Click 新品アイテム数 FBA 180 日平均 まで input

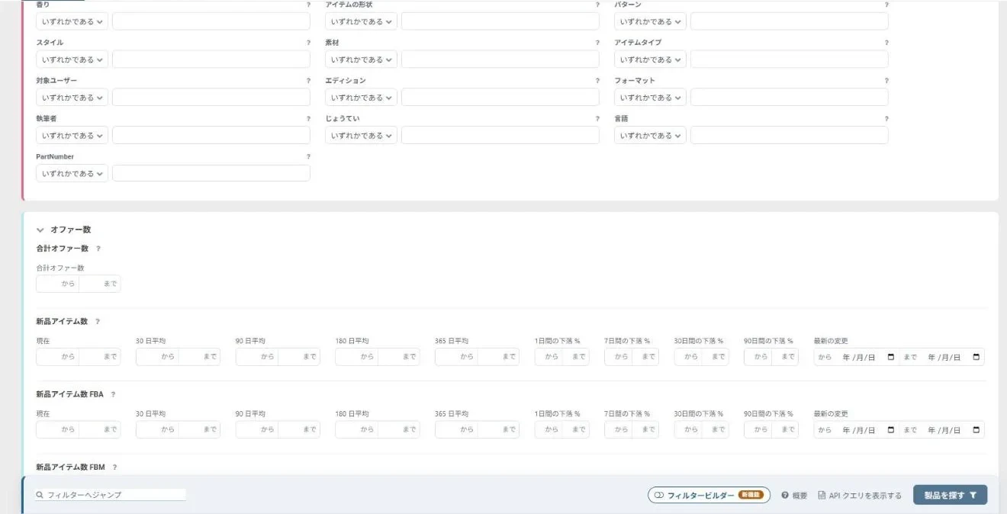click(x=398, y=430)
